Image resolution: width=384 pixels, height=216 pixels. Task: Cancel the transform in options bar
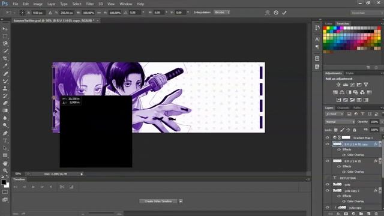click(276, 13)
